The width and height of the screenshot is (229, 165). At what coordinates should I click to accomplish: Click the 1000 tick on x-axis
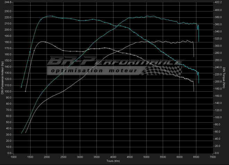pos(14,157)
